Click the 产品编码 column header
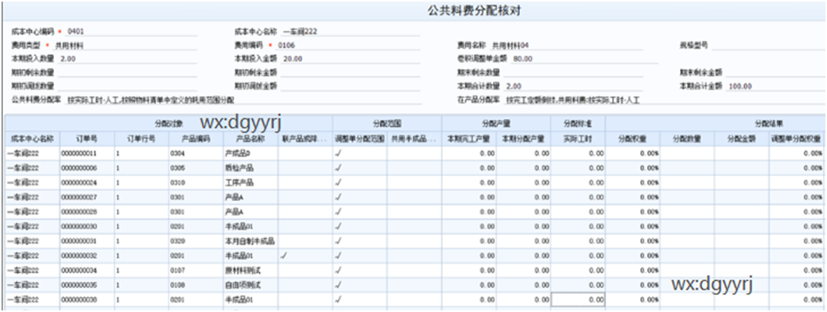 coord(196,139)
